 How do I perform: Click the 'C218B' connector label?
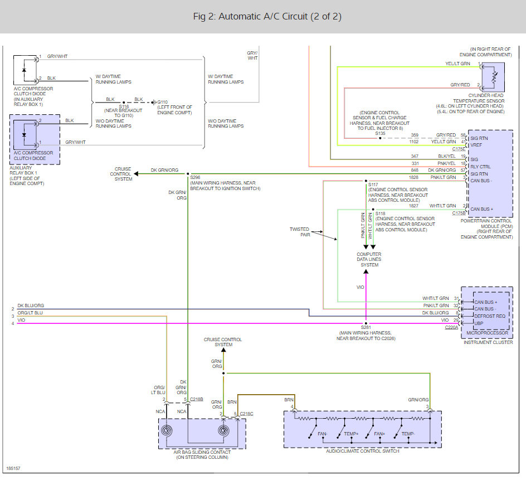[197, 399]
